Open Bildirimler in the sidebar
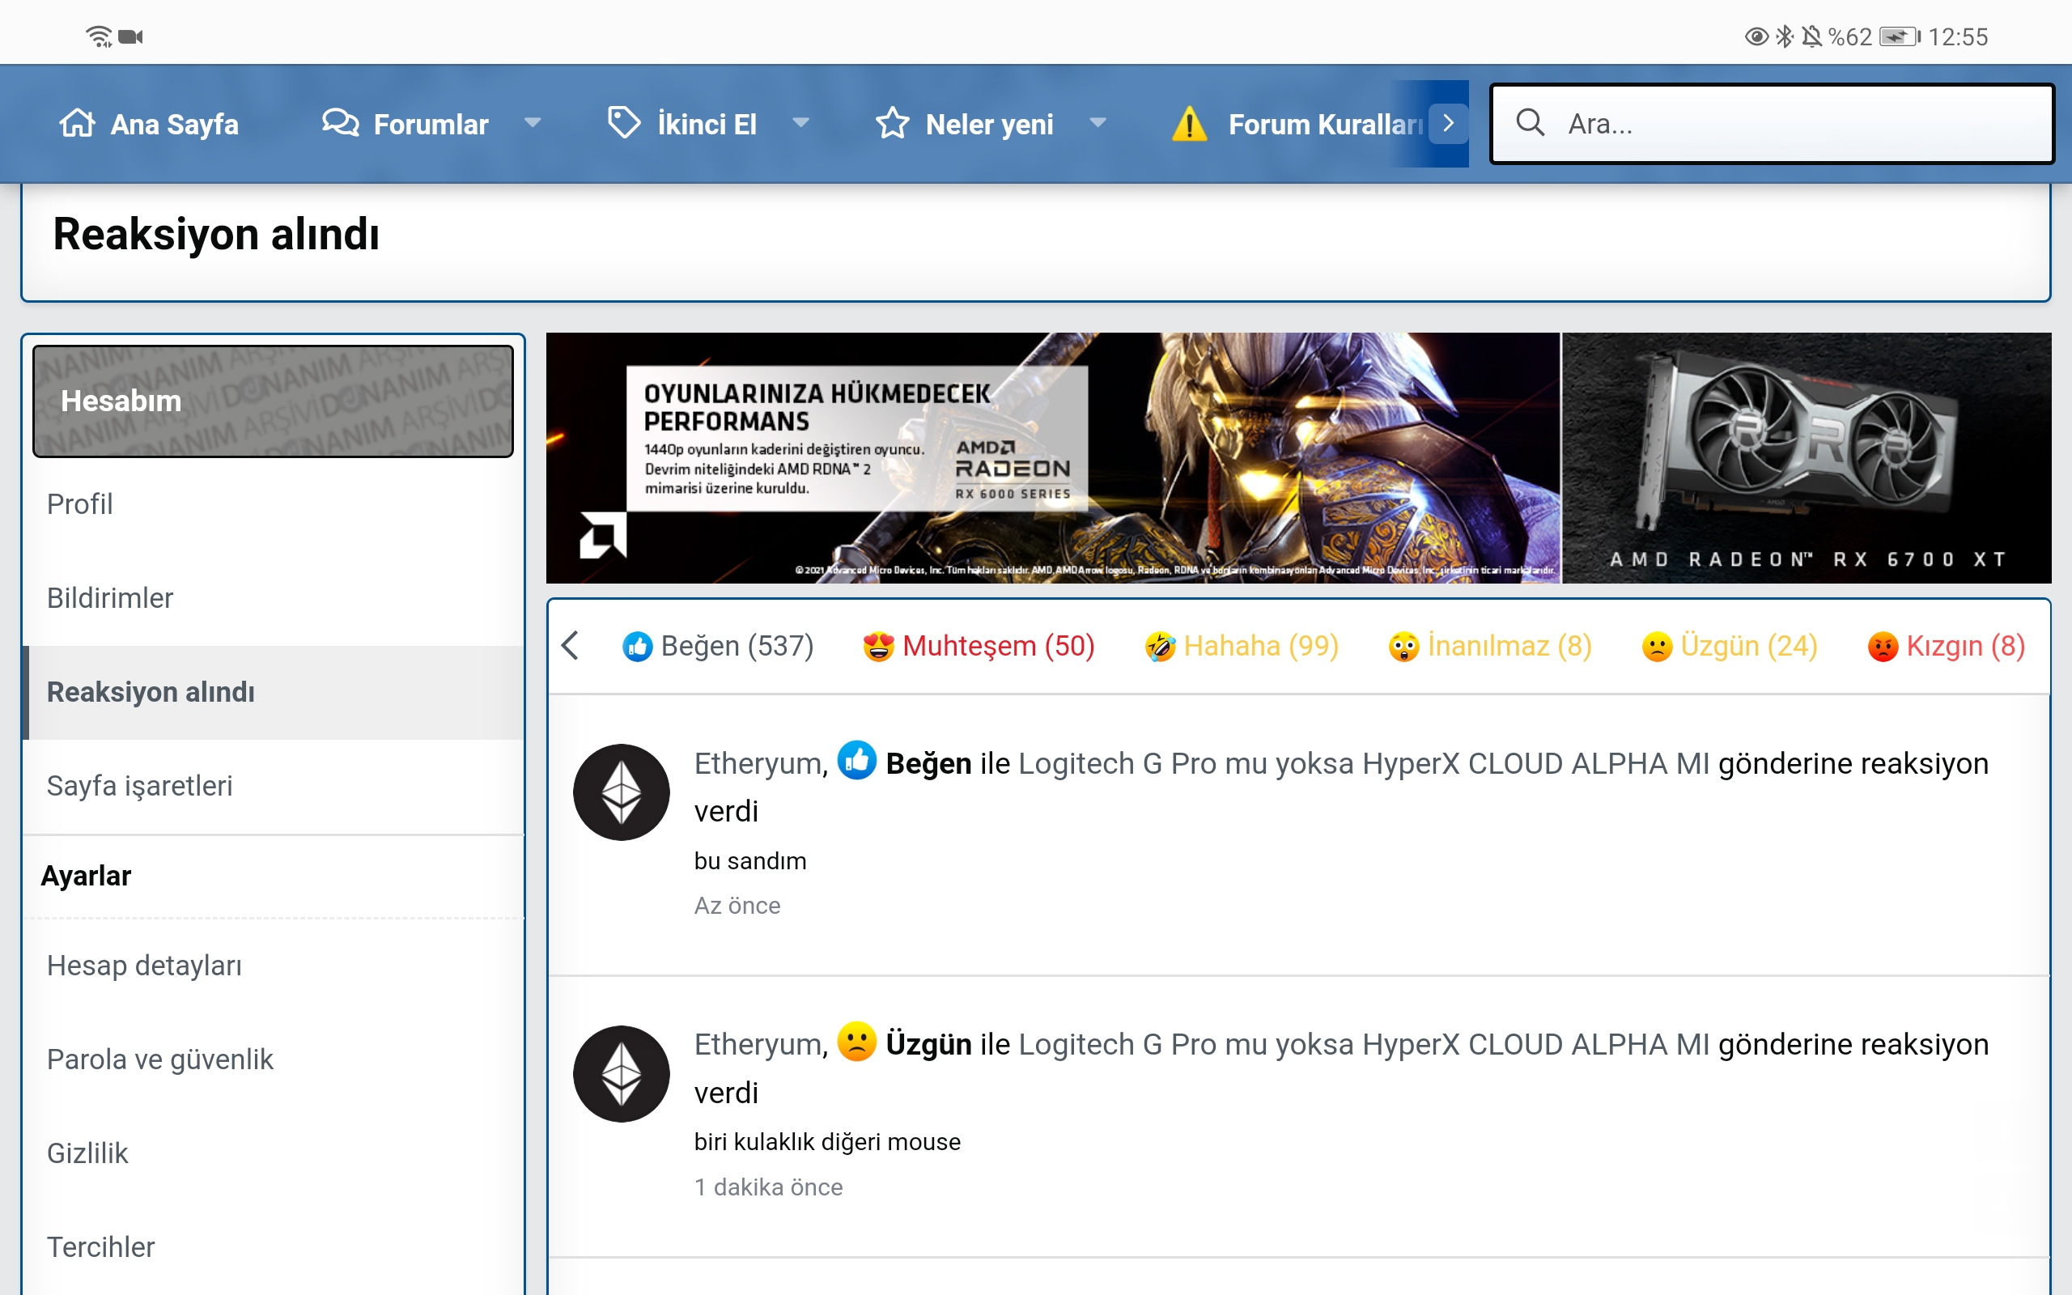 point(273,598)
